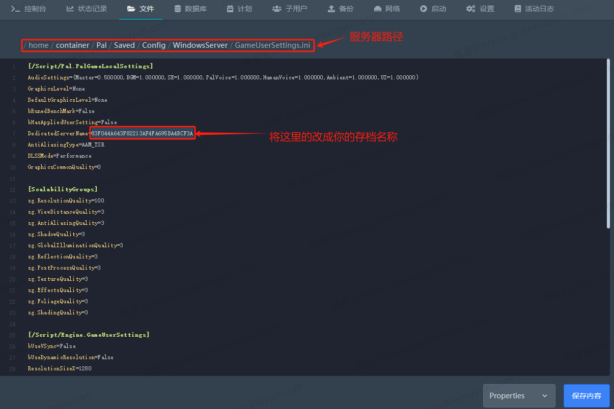Navigate to WindowsServer folder in breadcrumb
Screen dimensions: 614x409
pos(200,45)
